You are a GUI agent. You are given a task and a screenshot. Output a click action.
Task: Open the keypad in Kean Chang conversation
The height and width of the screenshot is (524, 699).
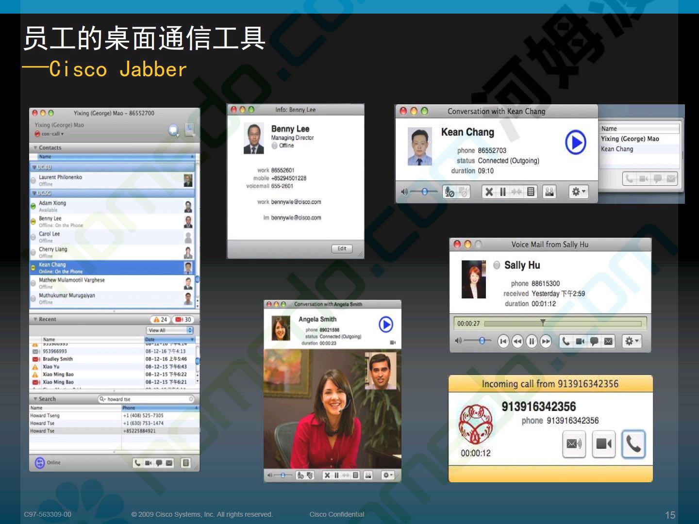coord(531,192)
